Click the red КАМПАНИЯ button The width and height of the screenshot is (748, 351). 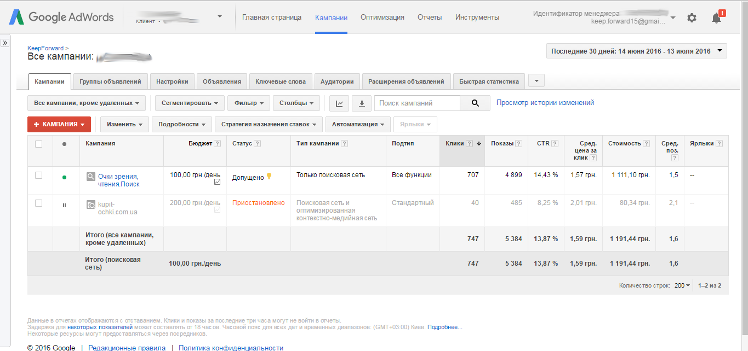coord(59,124)
